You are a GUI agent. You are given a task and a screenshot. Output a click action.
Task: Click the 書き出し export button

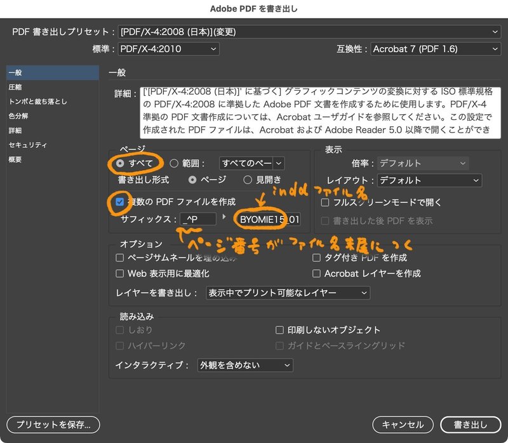click(471, 425)
